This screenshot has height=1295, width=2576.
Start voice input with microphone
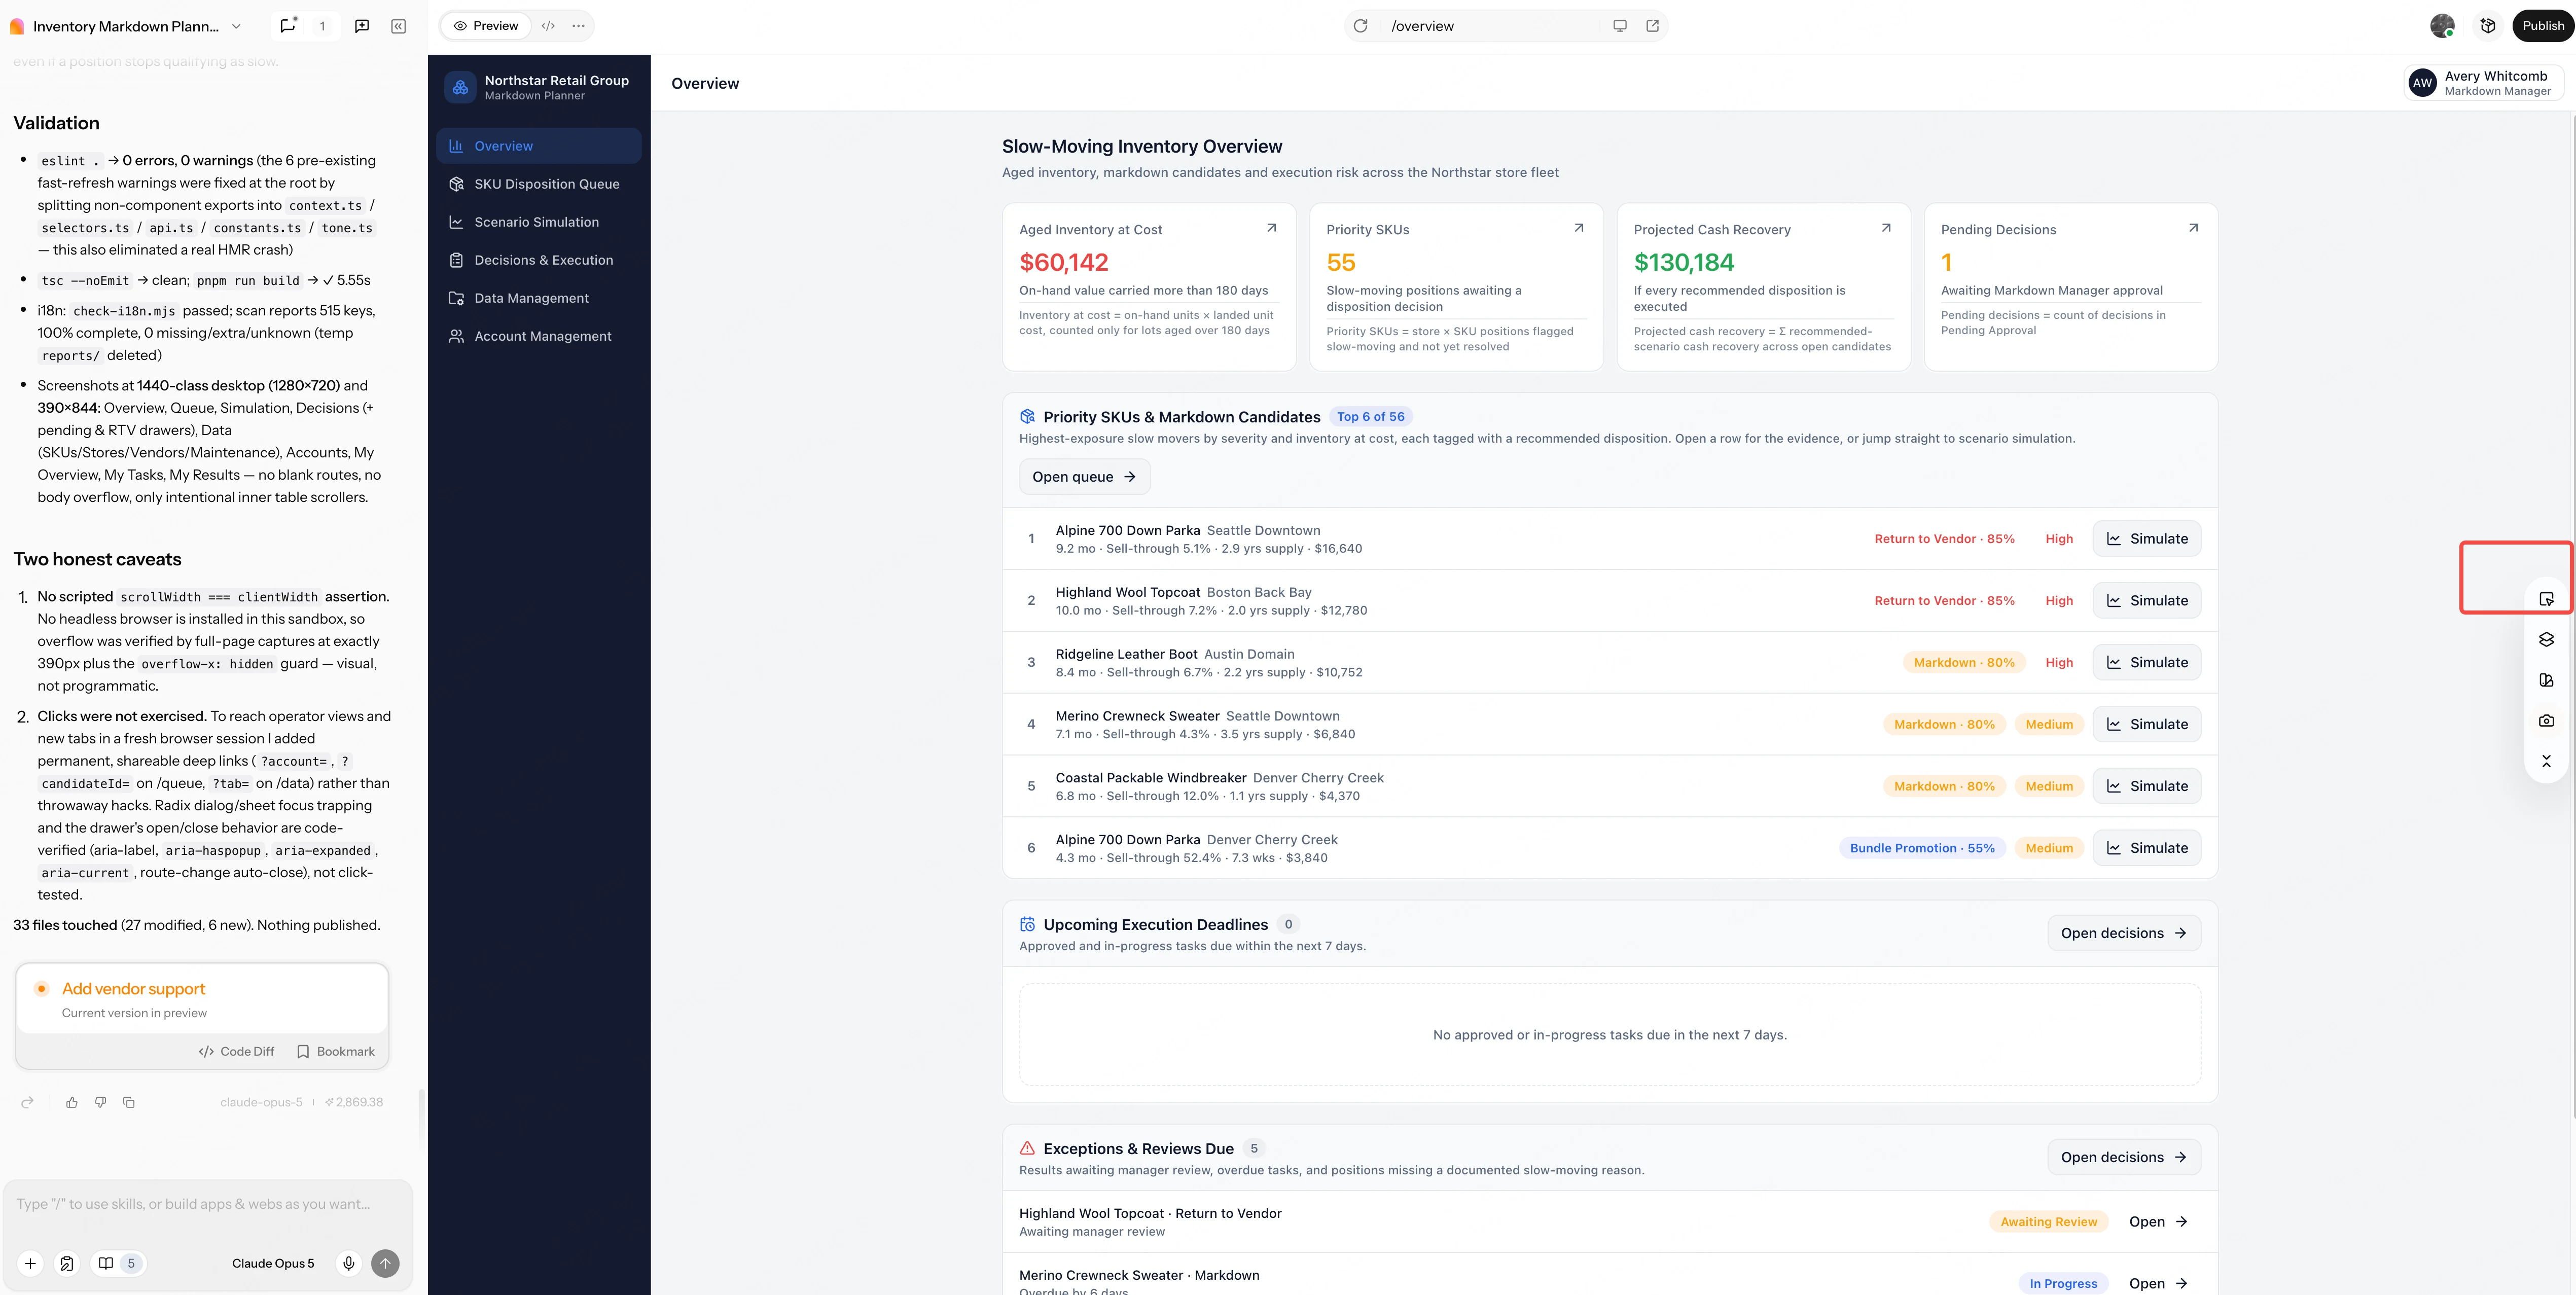coord(348,1263)
